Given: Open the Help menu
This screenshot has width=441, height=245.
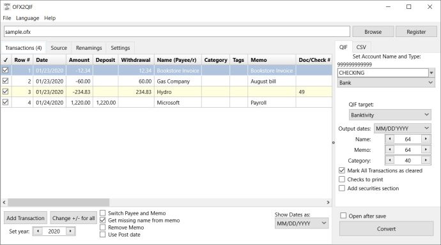Looking at the screenshot, I should tap(50, 18).
